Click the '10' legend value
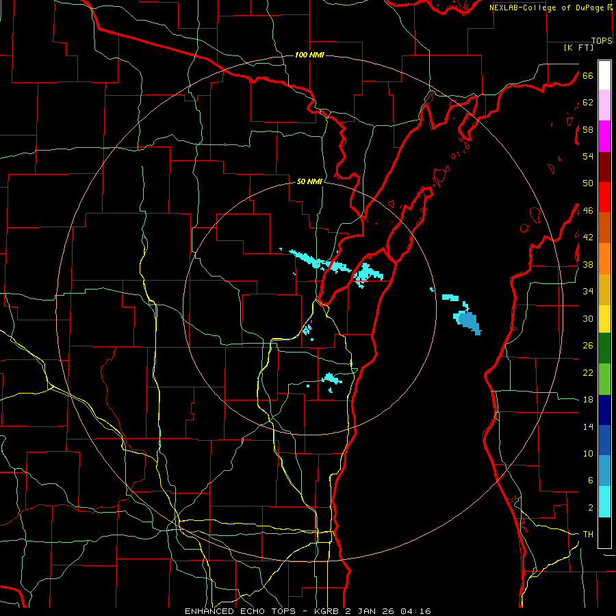The height and width of the screenshot is (616, 616). pyautogui.click(x=588, y=453)
